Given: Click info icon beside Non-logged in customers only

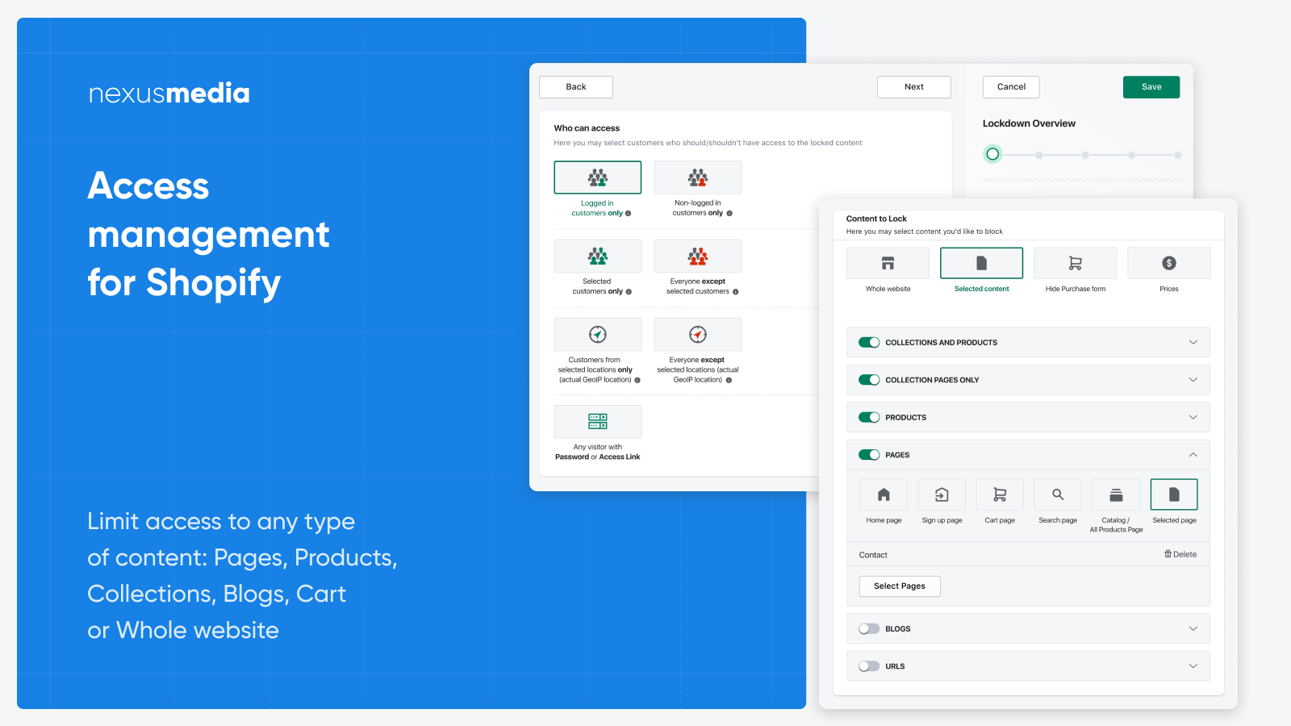Looking at the screenshot, I should 729,214.
